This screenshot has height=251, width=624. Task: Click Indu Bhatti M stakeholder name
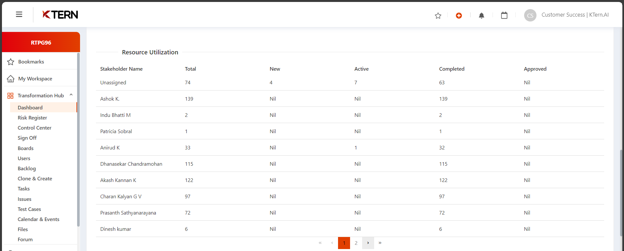point(115,115)
